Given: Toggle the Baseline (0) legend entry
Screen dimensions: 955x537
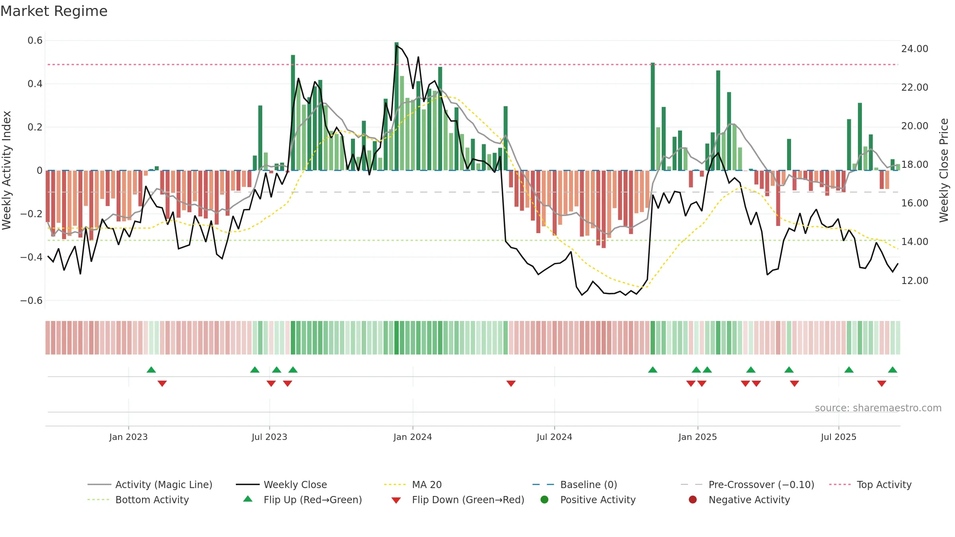Looking at the screenshot, I should tap(575, 484).
